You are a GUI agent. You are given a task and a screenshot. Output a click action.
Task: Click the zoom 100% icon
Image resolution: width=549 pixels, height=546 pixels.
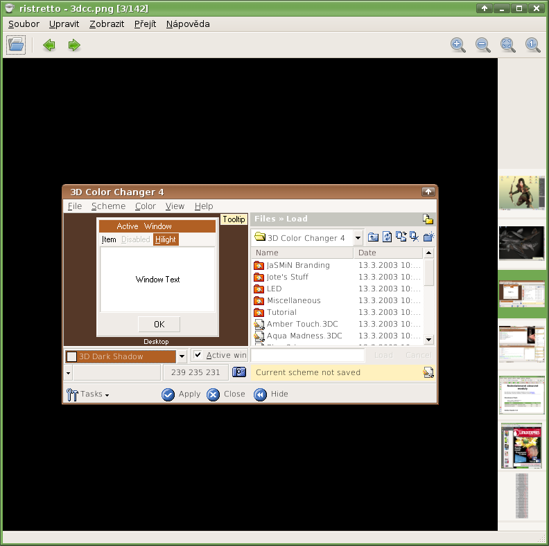(x=532, y=45)
